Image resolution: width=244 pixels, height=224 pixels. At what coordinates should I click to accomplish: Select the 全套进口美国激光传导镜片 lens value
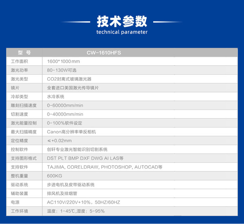point(73,88)
